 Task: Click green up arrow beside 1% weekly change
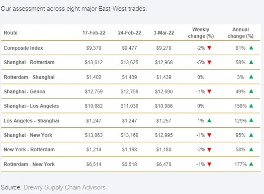[209, 120]
